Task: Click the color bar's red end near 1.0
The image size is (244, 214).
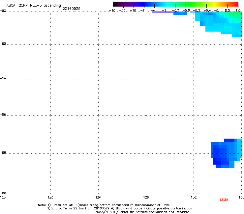Action: [235, 4]
